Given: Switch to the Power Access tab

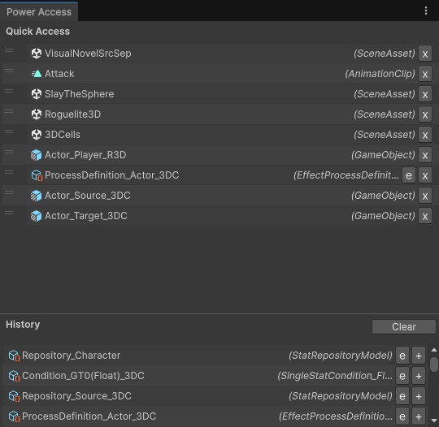Looking at the screenshot, I should point(39,11).
